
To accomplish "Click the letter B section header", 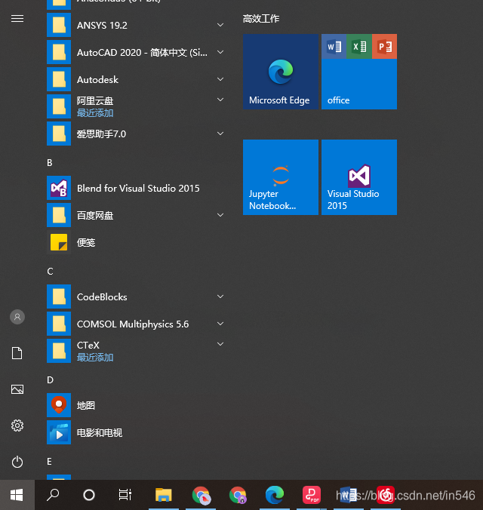I will [50, 163].
